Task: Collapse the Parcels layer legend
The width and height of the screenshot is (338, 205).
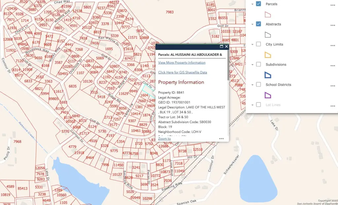Action: point(252,4)
